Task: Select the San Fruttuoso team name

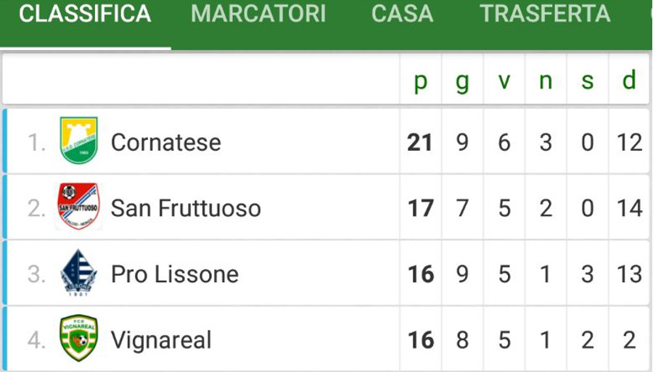Action: click(x=186, y=208)
